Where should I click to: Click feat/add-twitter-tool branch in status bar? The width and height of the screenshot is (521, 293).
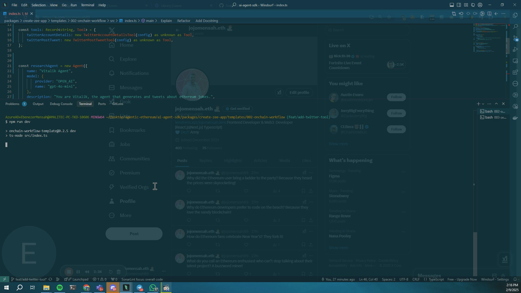click(x=29, y=279)
